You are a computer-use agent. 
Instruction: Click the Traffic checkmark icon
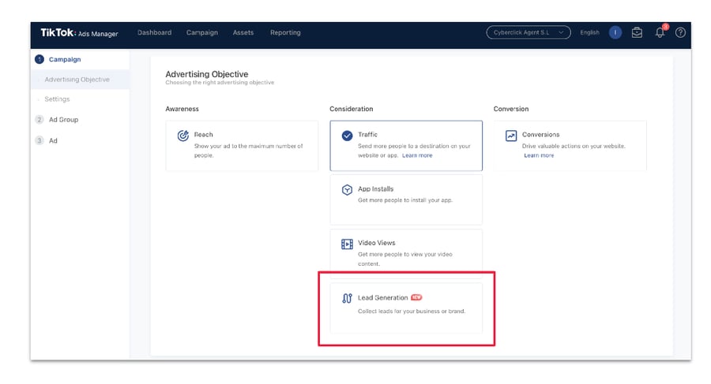[x=347, y=136]
